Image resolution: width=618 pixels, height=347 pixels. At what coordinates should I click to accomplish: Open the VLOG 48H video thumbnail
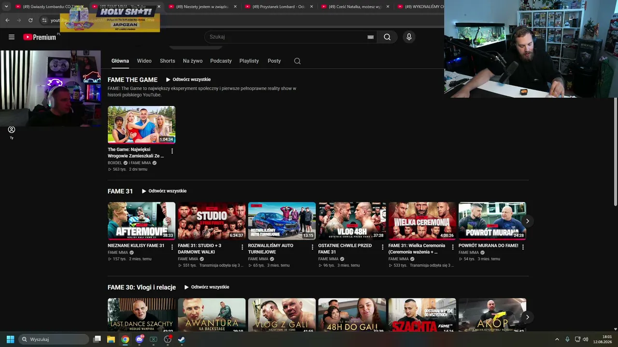coord(352,221)
